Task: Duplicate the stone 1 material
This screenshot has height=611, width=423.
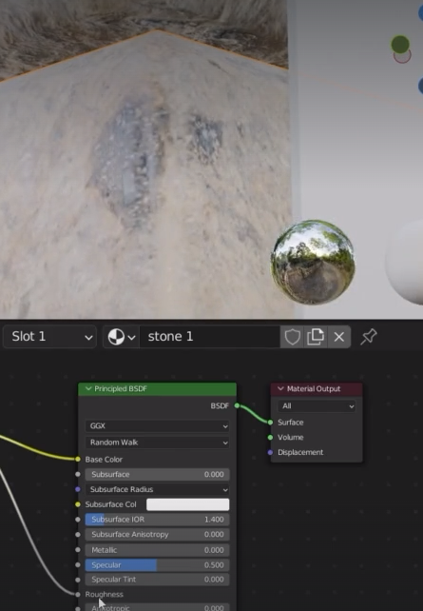Action: (x=316, y=337)
